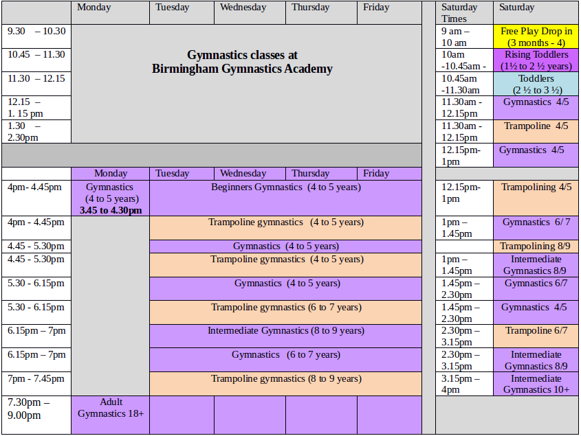Click the '7.30pm – 9.00pm' time cell

point(36,415)
